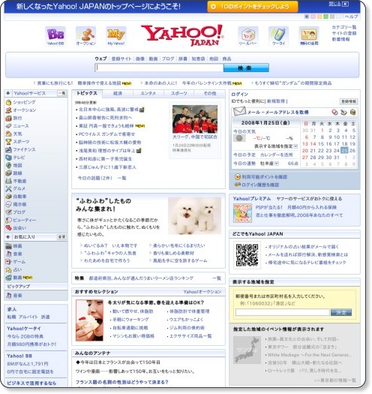Click the 決定 region submit button

(x=341, y=313)
